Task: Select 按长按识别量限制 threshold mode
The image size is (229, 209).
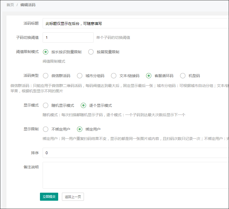Action: [46, 52]
